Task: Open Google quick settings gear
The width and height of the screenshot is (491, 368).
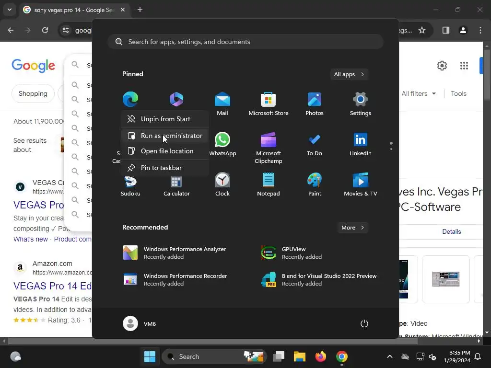Action: [442, 66]
